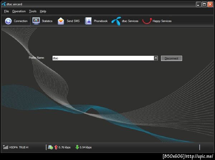Click the 0.76 kbps upload speed text
This screenshot has width=215, height=160.
point(64,147)
